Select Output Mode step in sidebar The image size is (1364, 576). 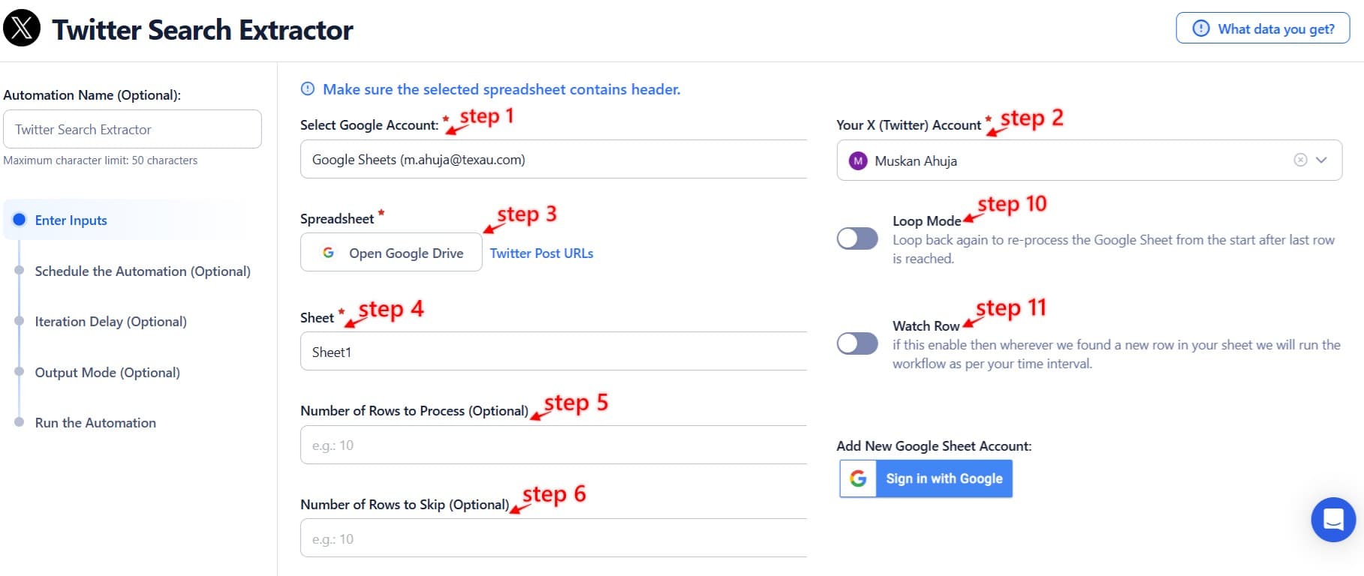coord(107,372)
